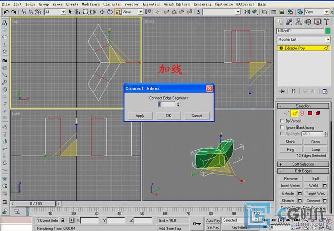The width and height of the screenshot is (334, 231).
Task: Toggle the selection lock padlock icon
Action: tap(63, 220)
